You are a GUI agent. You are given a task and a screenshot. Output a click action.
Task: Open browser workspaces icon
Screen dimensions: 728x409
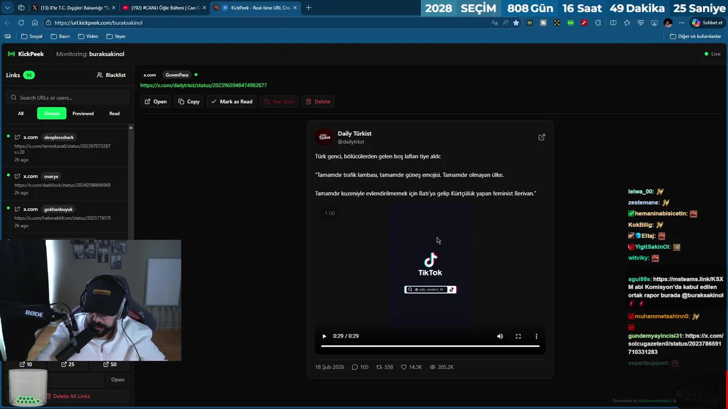(x=21, y=7)
